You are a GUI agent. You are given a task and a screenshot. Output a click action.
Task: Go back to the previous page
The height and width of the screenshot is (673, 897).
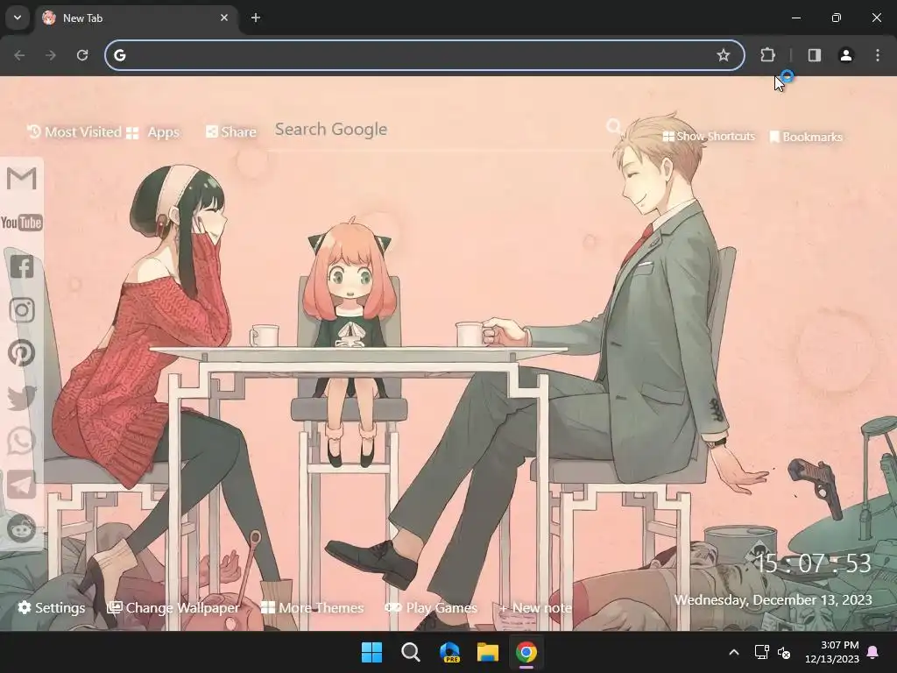pyautogui.click(x=19, y=55)
